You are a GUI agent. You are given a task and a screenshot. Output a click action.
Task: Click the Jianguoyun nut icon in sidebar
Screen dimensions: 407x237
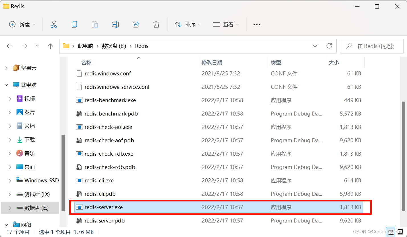coord(16,68)
